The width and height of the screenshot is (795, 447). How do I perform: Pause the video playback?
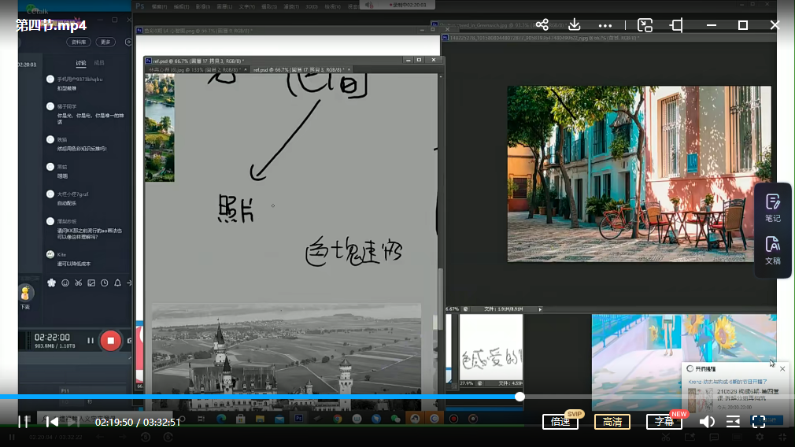click(24, 422)
